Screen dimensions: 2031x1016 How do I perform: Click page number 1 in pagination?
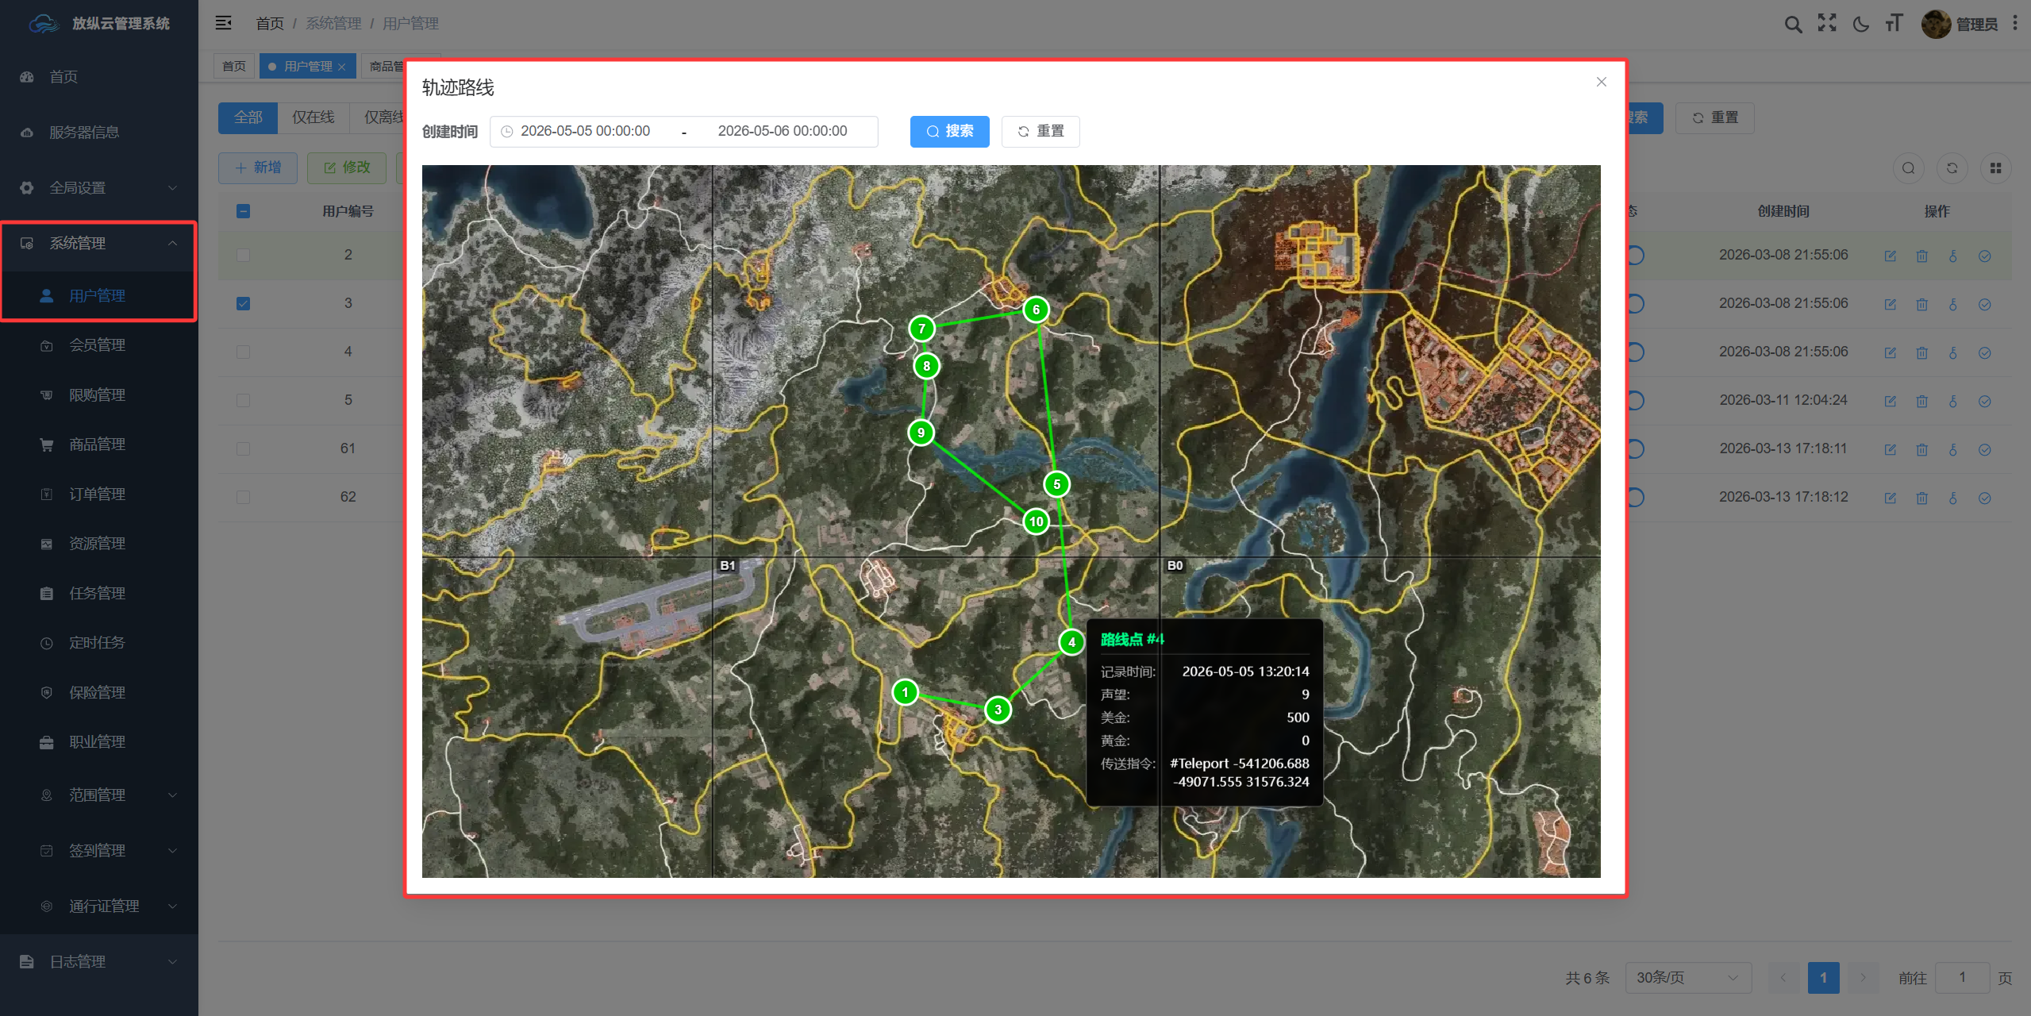coord(1823,978)
